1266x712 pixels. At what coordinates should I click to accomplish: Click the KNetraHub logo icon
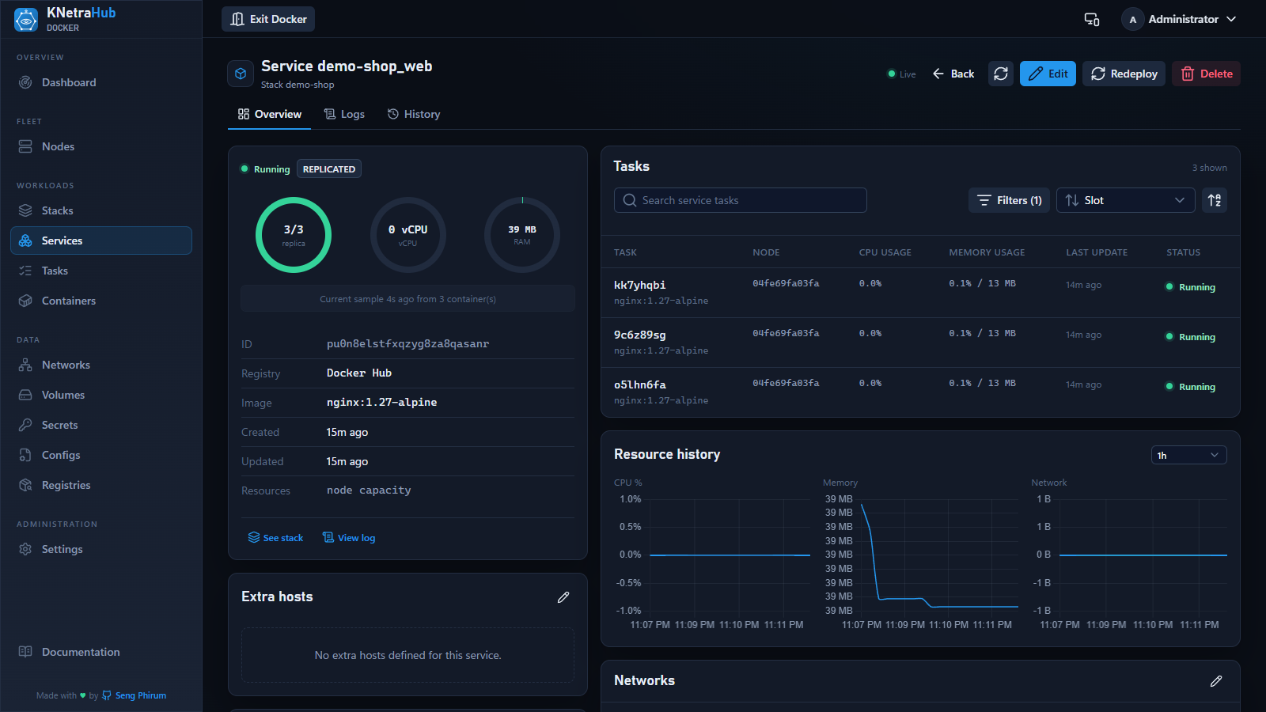tap(26, 20)
